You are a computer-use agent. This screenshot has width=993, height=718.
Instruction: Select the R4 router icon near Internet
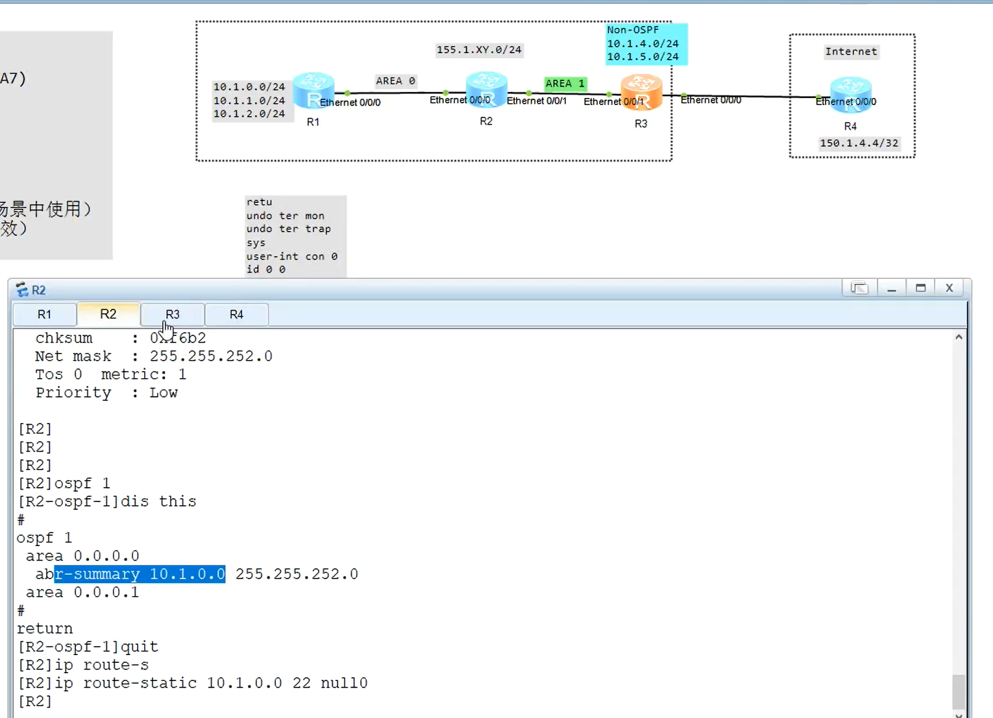(x=851, y=93)
